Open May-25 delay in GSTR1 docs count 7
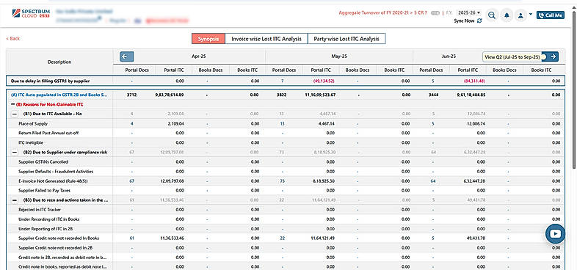The height and width of the screenshot is (270, 577). click(282, 81)
